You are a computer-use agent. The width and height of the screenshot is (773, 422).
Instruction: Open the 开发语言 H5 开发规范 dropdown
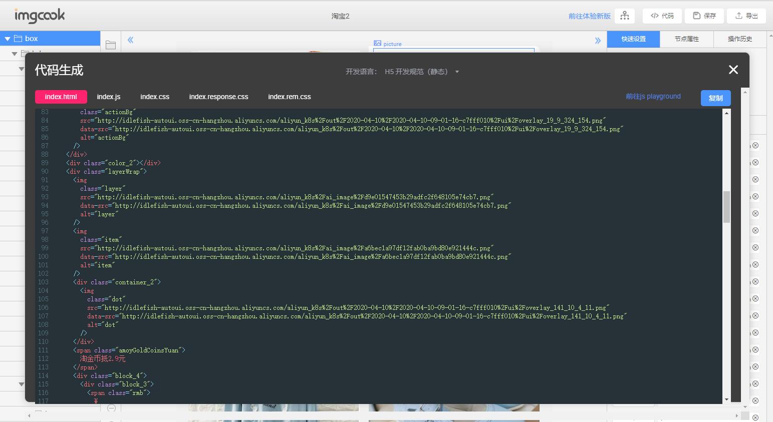point(421,72)
